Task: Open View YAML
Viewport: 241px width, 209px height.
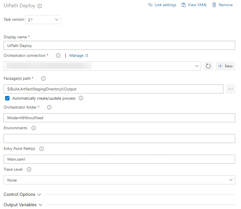Action: coord(194,5)
